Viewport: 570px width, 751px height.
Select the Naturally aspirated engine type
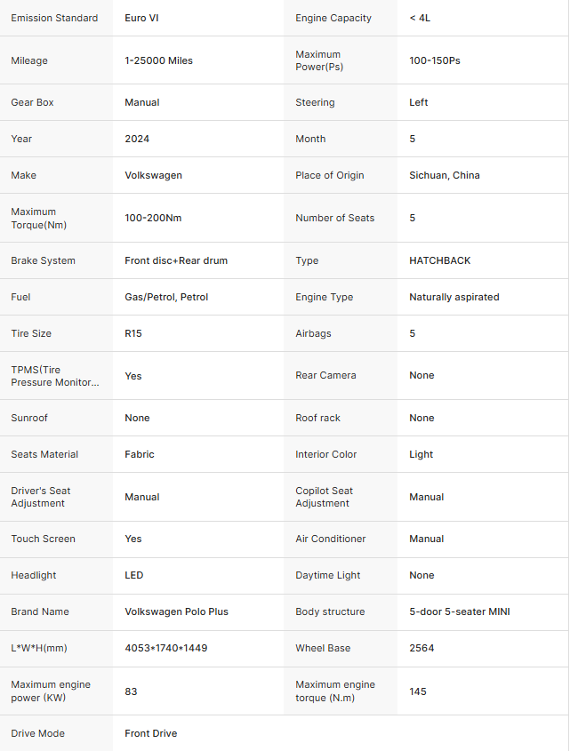454,297
